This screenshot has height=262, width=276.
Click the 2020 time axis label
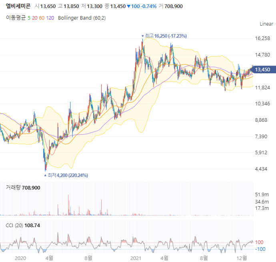coord(20,258)
